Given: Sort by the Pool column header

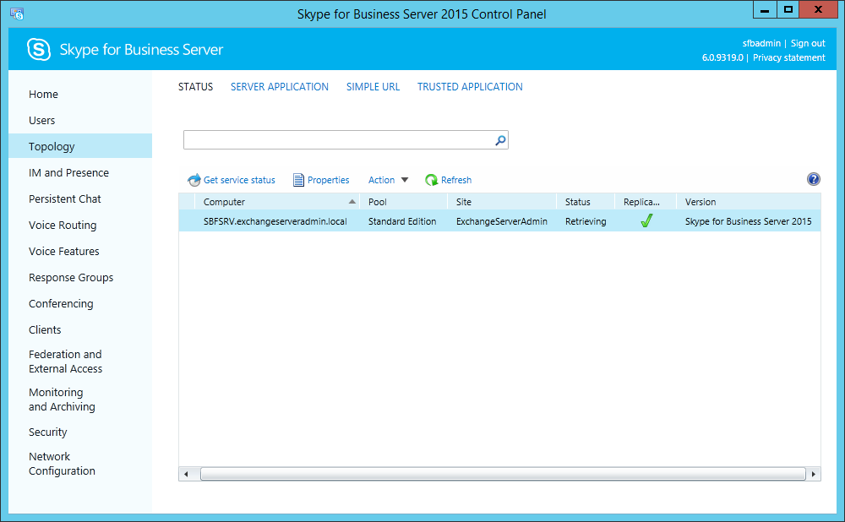Looking at the screenshot, I should 403,202.
